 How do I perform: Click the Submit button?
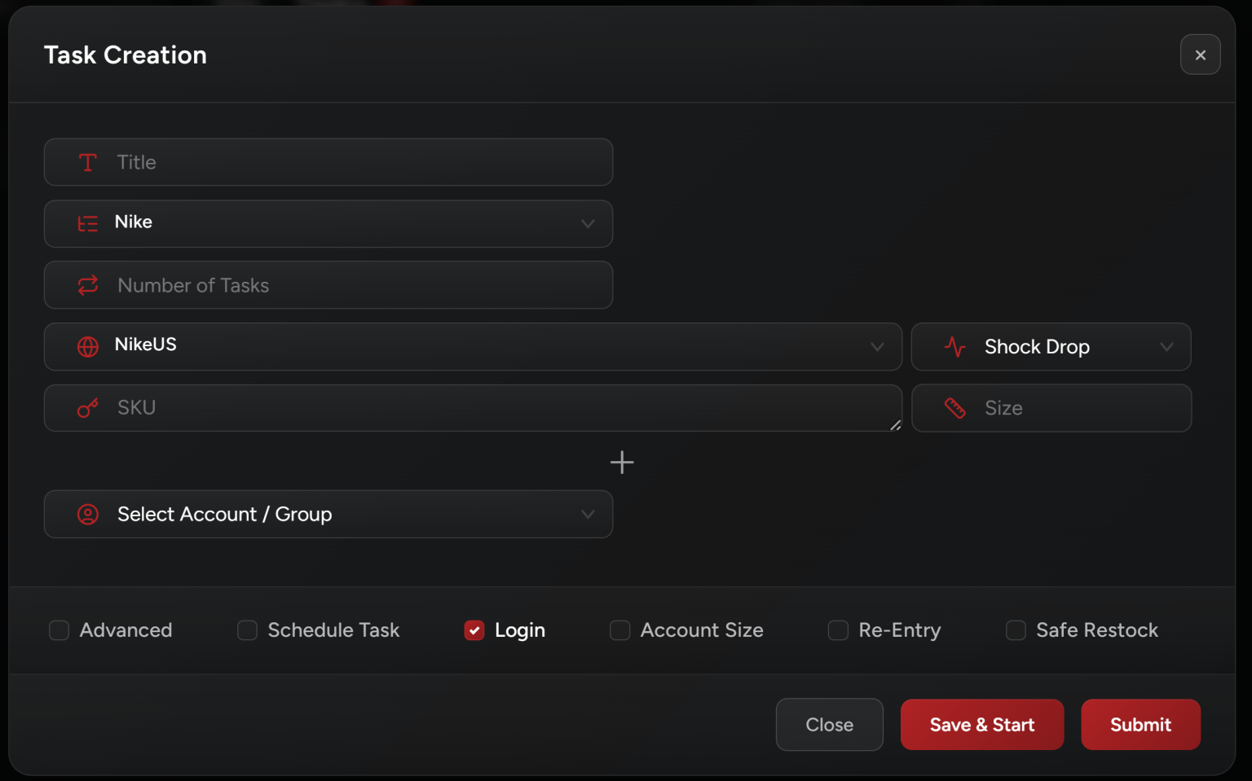point(1140,725)
